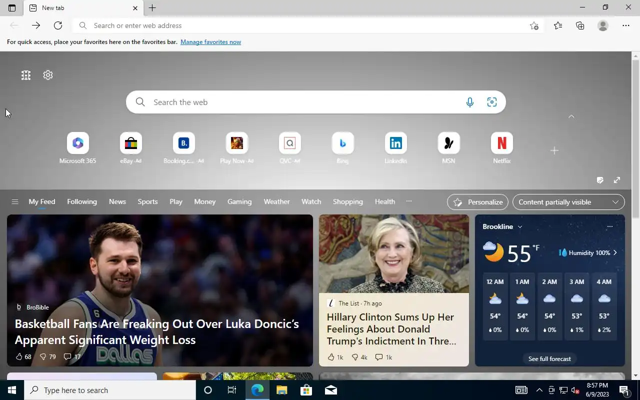Open Booking.com quick link tile
Screen dimensions: 640x400
[183, 148]
